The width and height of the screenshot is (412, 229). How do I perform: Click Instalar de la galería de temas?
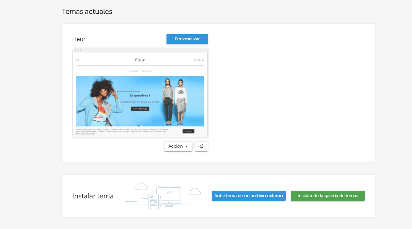pos(328,196)
